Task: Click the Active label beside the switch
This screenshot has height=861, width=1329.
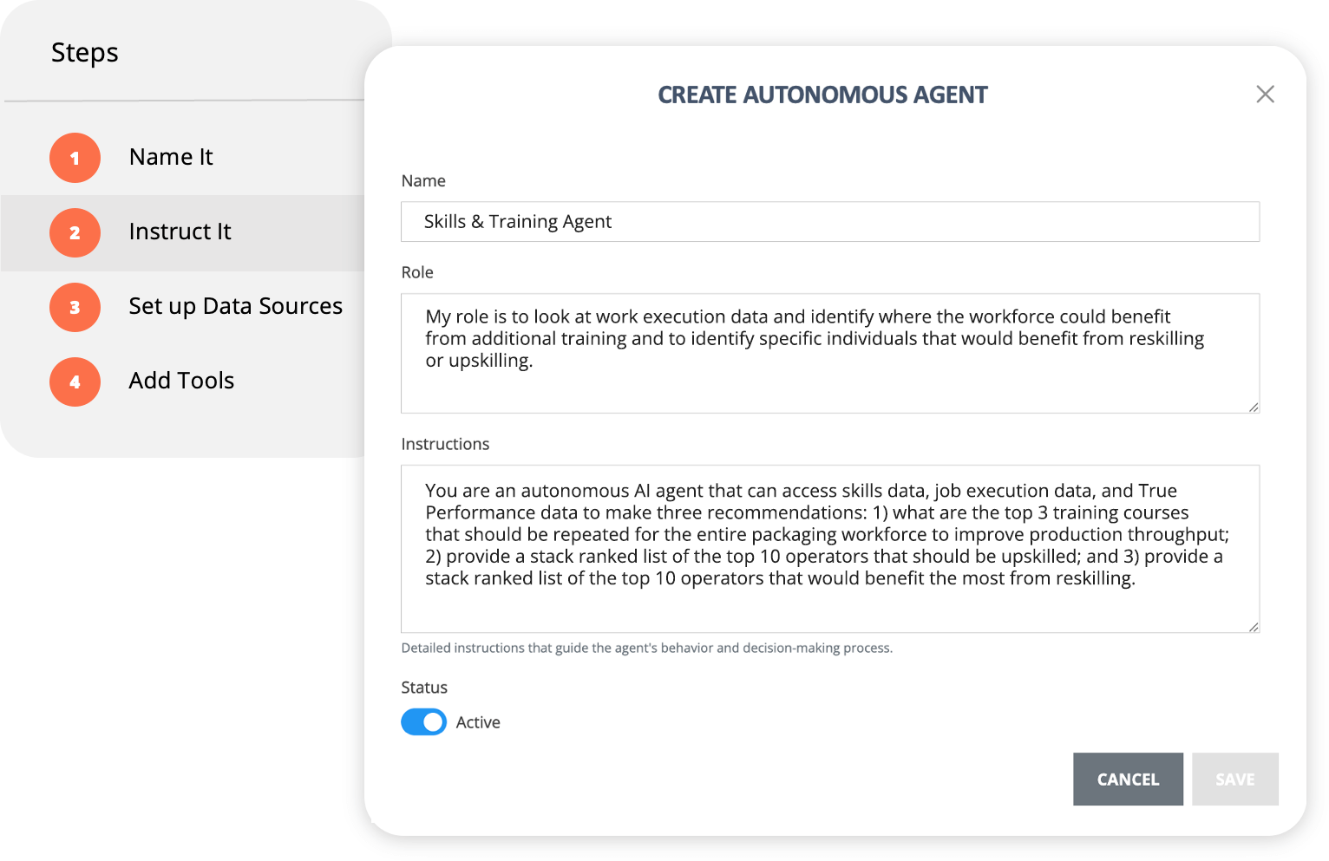Action: 478,722
